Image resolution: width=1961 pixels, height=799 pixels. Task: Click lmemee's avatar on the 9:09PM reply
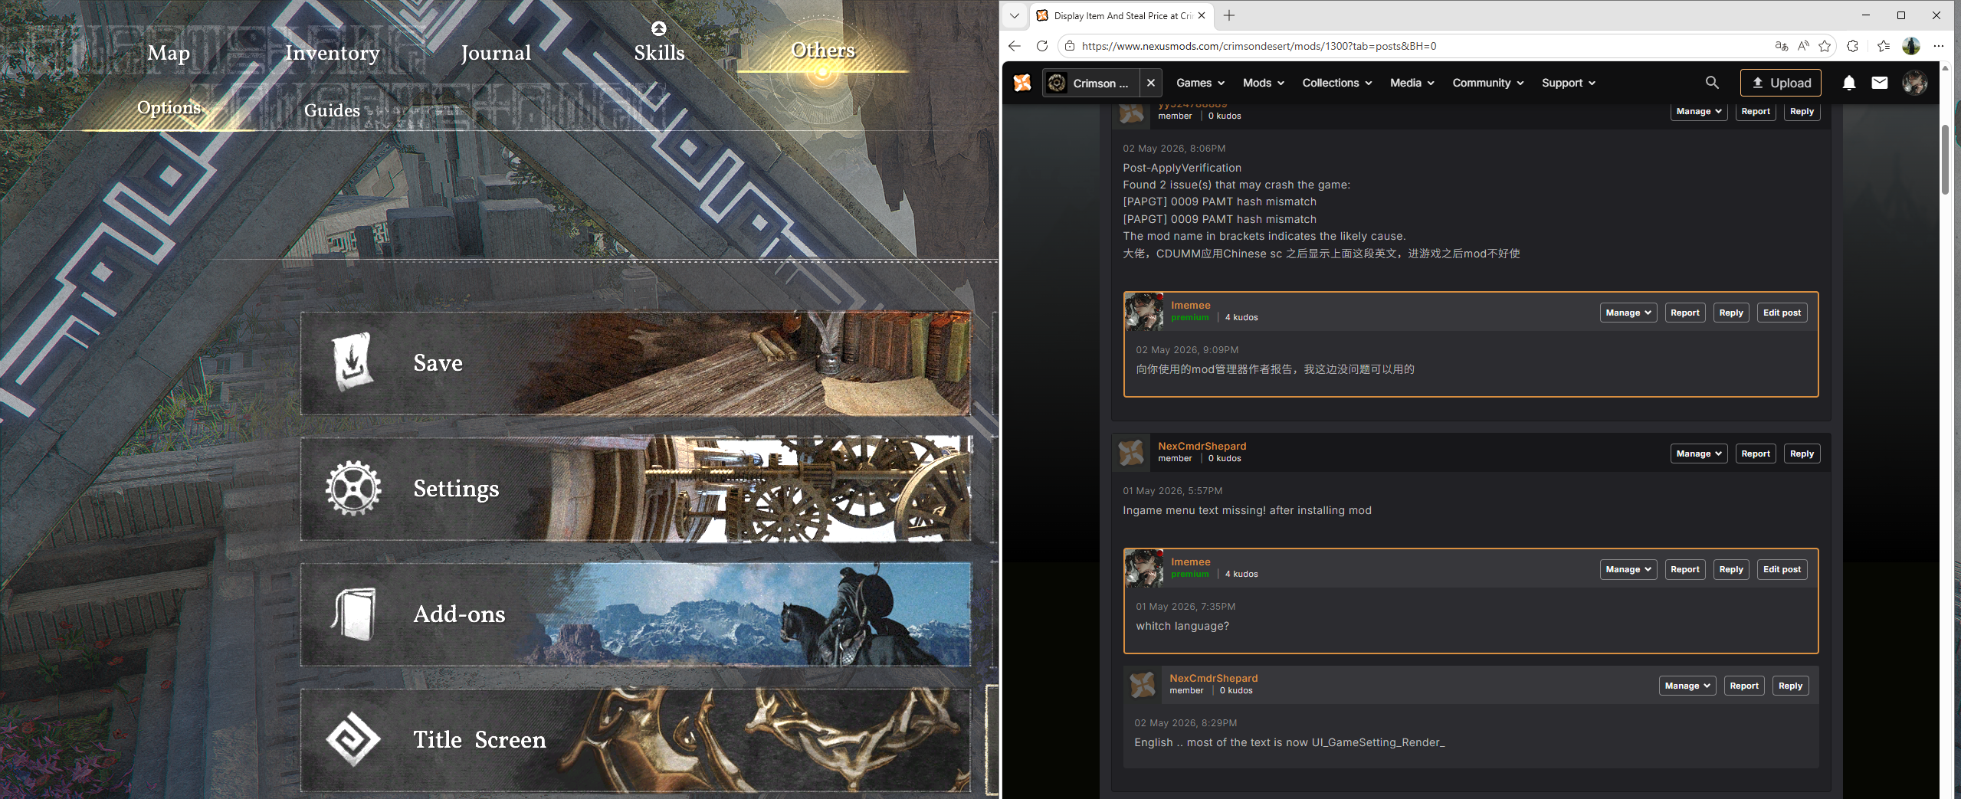click(1143, 312)
